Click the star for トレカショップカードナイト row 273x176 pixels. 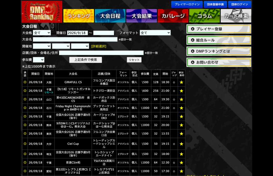coord(182,154)
